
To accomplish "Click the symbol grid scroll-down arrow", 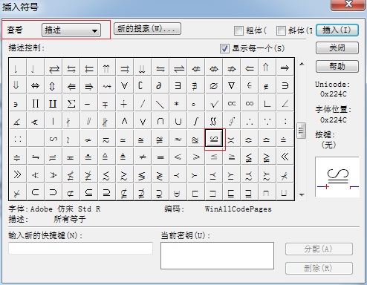I will 302,194.
